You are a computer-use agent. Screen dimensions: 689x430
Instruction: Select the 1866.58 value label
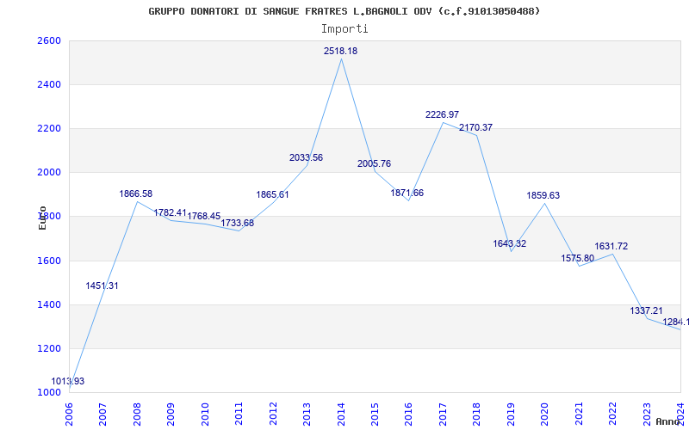[x=136, y=194]
